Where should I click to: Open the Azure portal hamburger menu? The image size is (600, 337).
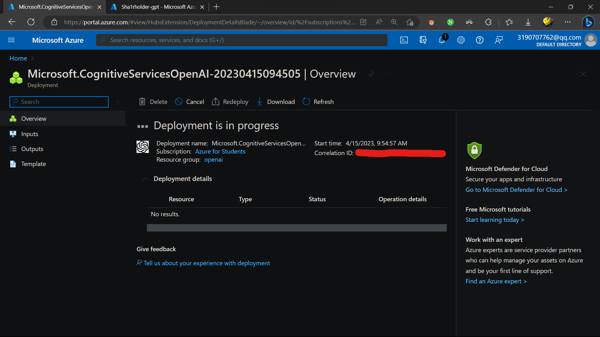(x=11, y=40)
